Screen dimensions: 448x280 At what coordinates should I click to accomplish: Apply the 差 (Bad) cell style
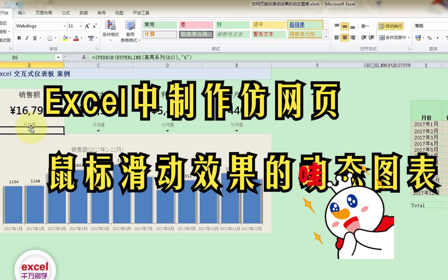pos(196,25)
